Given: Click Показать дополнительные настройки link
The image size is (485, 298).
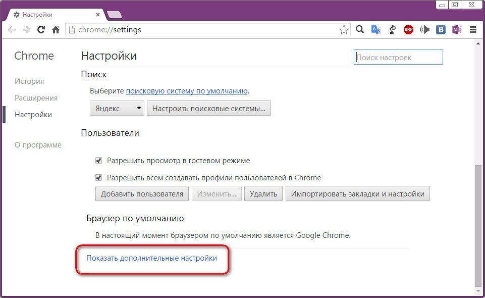Looking at the screenshot, I should 151,258.
